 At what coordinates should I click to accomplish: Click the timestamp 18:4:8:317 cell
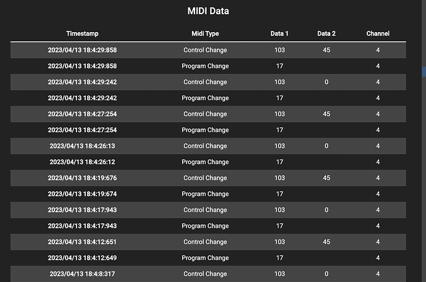pyautogui.click(x=82, y=274)
